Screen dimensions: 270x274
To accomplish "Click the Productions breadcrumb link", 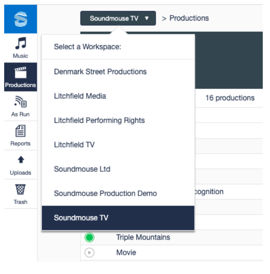I will click(x=189, y=18).
